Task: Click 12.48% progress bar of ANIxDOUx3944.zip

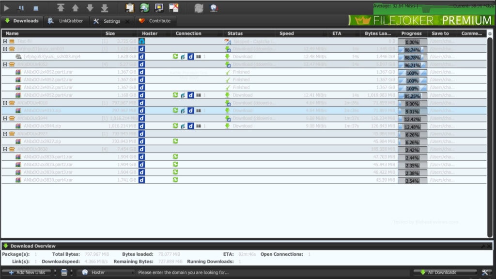Action: tap(412, 127)
